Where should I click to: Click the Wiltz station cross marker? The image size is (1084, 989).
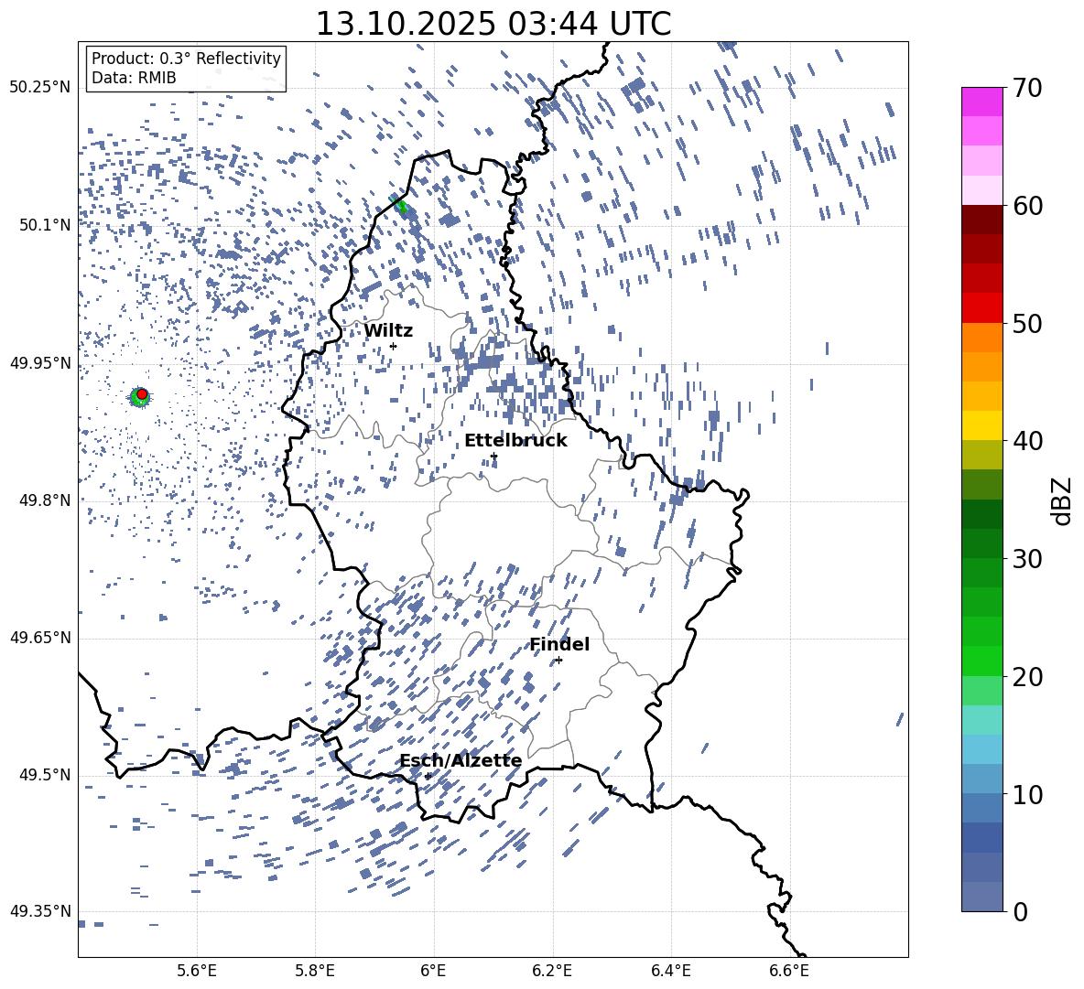point(394,346)
